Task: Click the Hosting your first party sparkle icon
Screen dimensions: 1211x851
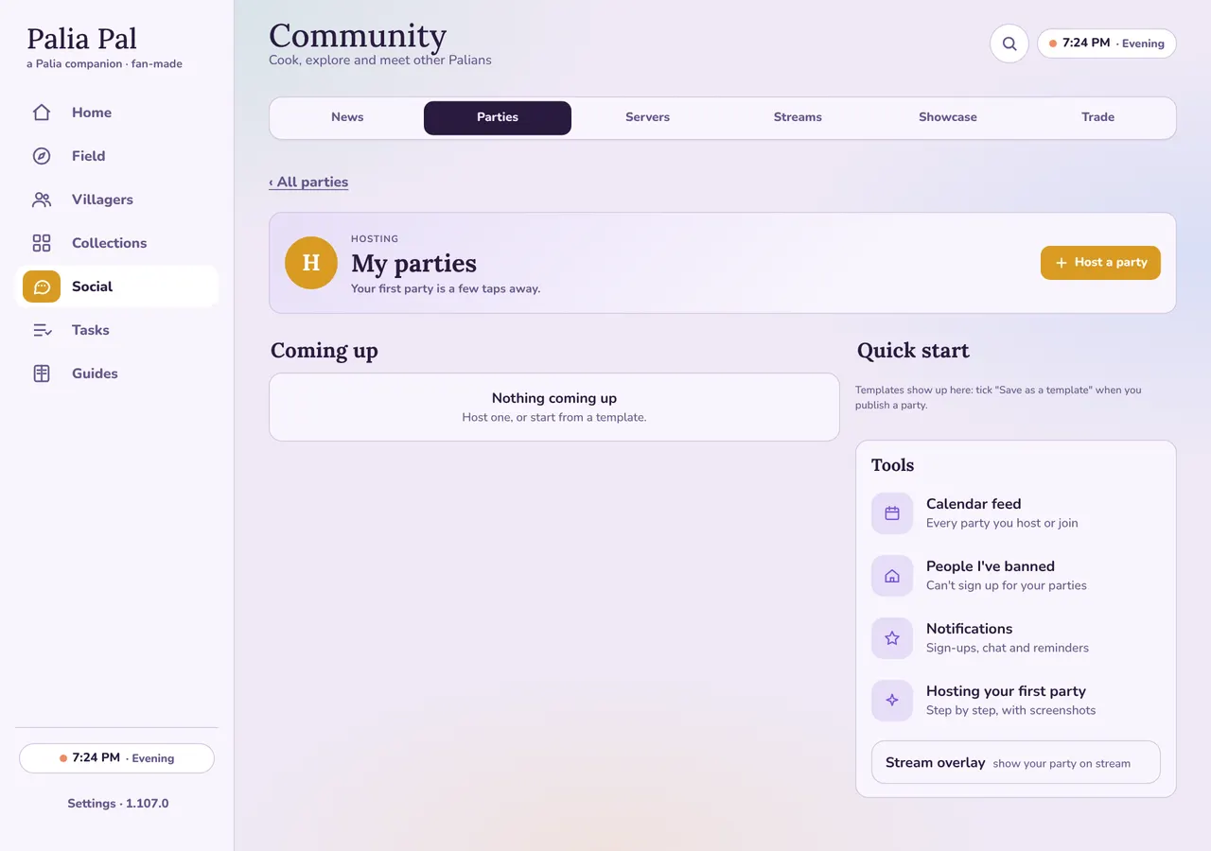Action: (892, 701)
